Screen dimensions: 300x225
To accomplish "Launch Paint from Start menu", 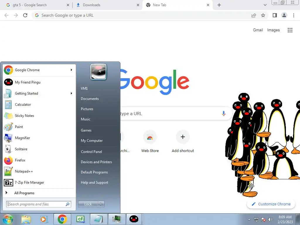I will 39,127.
